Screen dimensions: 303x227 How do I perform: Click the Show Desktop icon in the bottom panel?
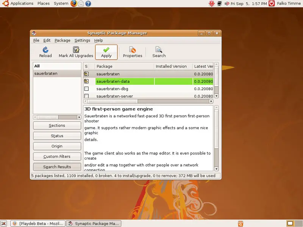click(x=3, y=223)
